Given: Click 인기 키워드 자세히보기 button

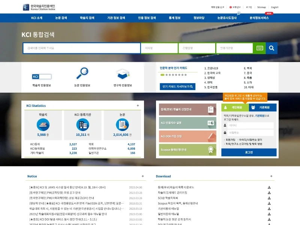Looking at the screenshot, I should pyautogui.click(x=177, y=87).
